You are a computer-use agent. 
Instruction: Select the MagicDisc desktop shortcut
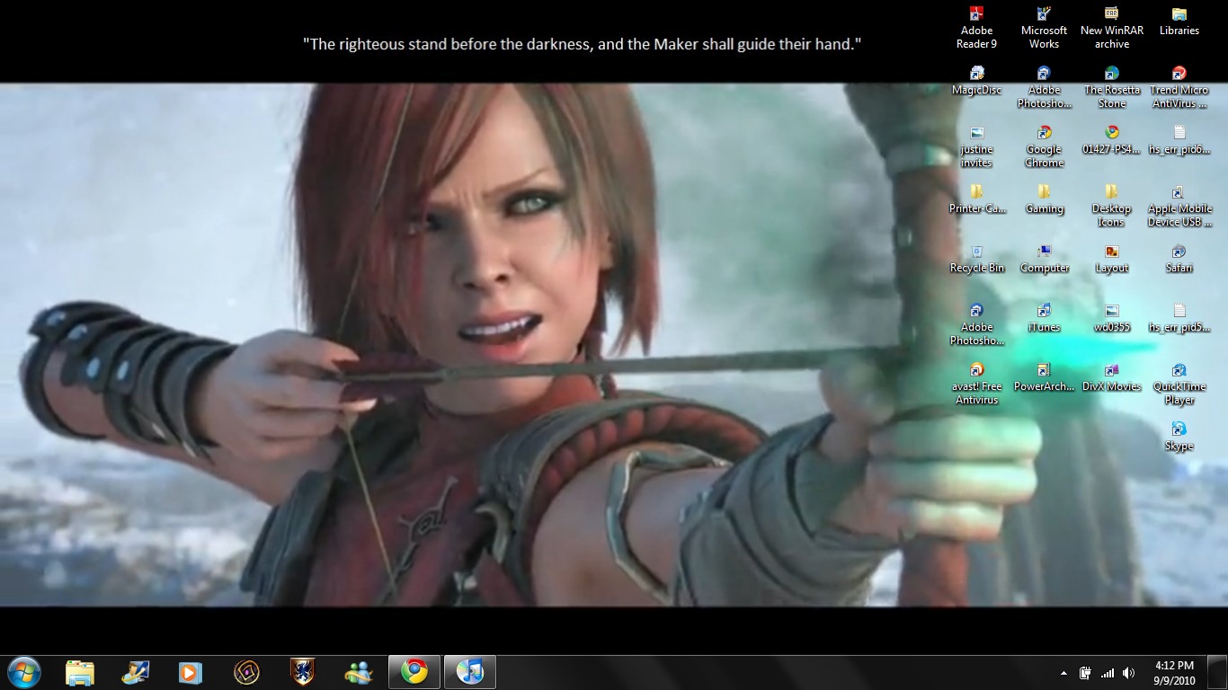click(x=976, y=80)
